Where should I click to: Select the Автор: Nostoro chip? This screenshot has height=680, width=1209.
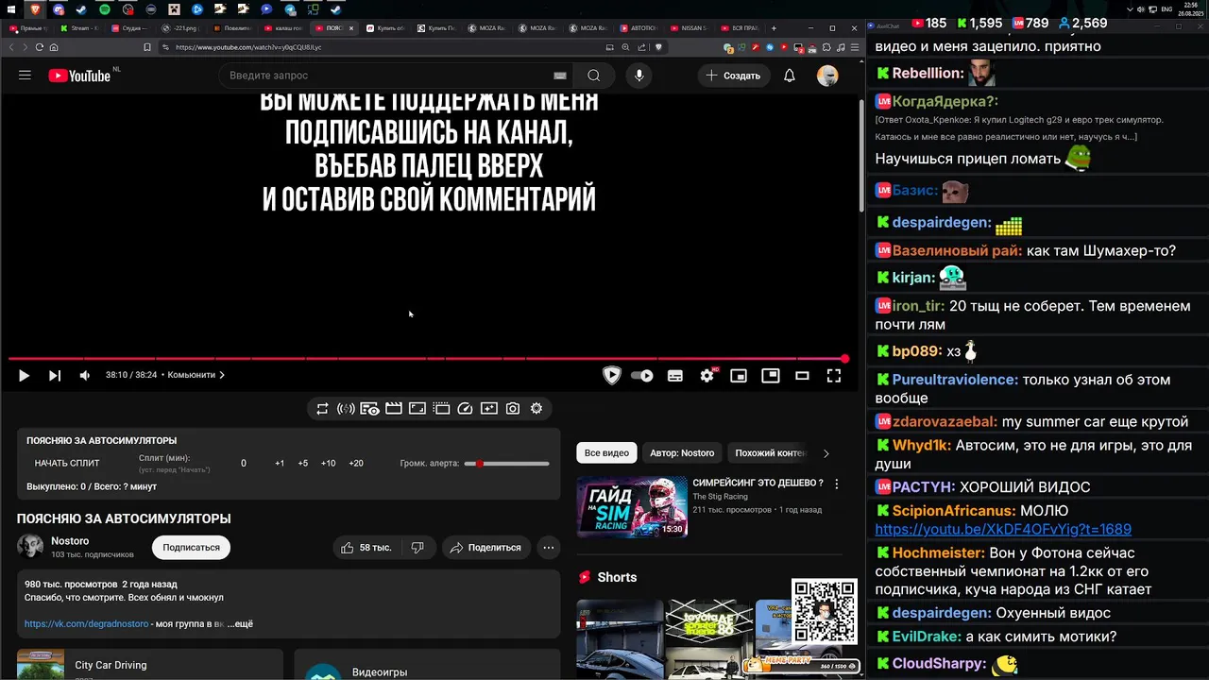click(x=682, y=453)
